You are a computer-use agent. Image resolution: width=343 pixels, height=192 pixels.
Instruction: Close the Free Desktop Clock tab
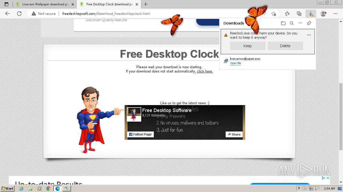click(x=137, y=4)
